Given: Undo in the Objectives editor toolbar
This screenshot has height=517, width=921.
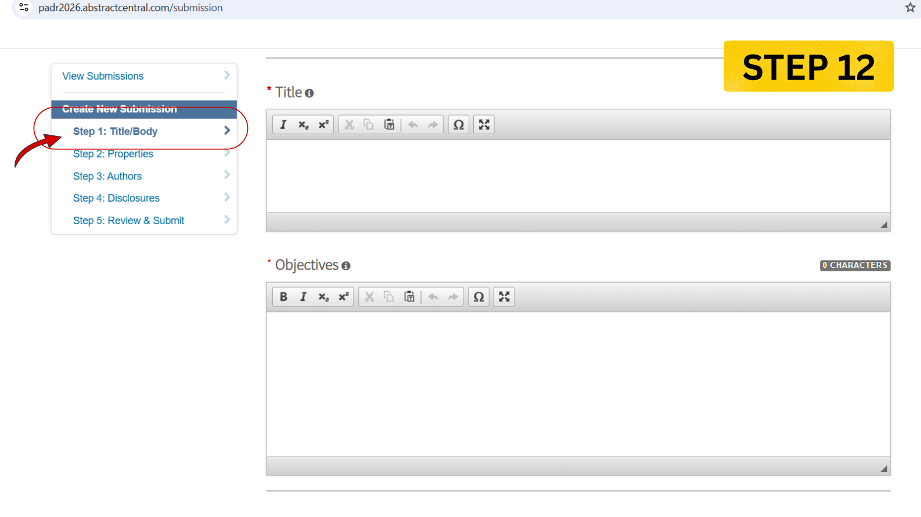Looking at the screenshot, I should point(433,297).
